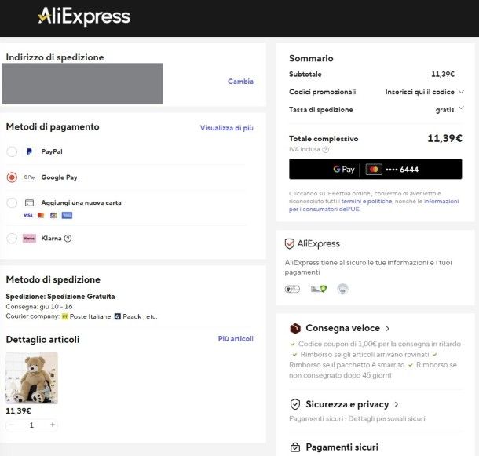
Task: Click the round seal certification badge
Action: click(342, 289)
